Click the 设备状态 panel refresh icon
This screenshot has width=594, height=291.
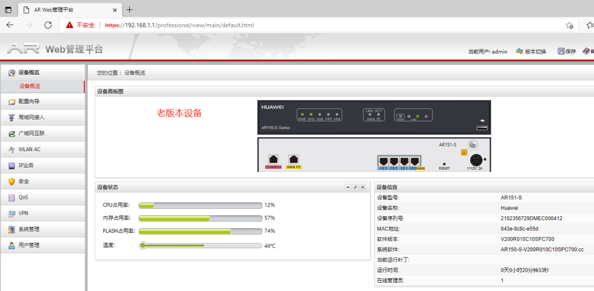tap(355, 187)
